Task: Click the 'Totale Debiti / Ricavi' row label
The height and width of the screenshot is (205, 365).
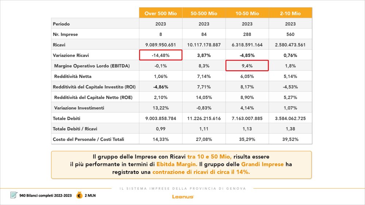Action: click(x=75, y=129)
